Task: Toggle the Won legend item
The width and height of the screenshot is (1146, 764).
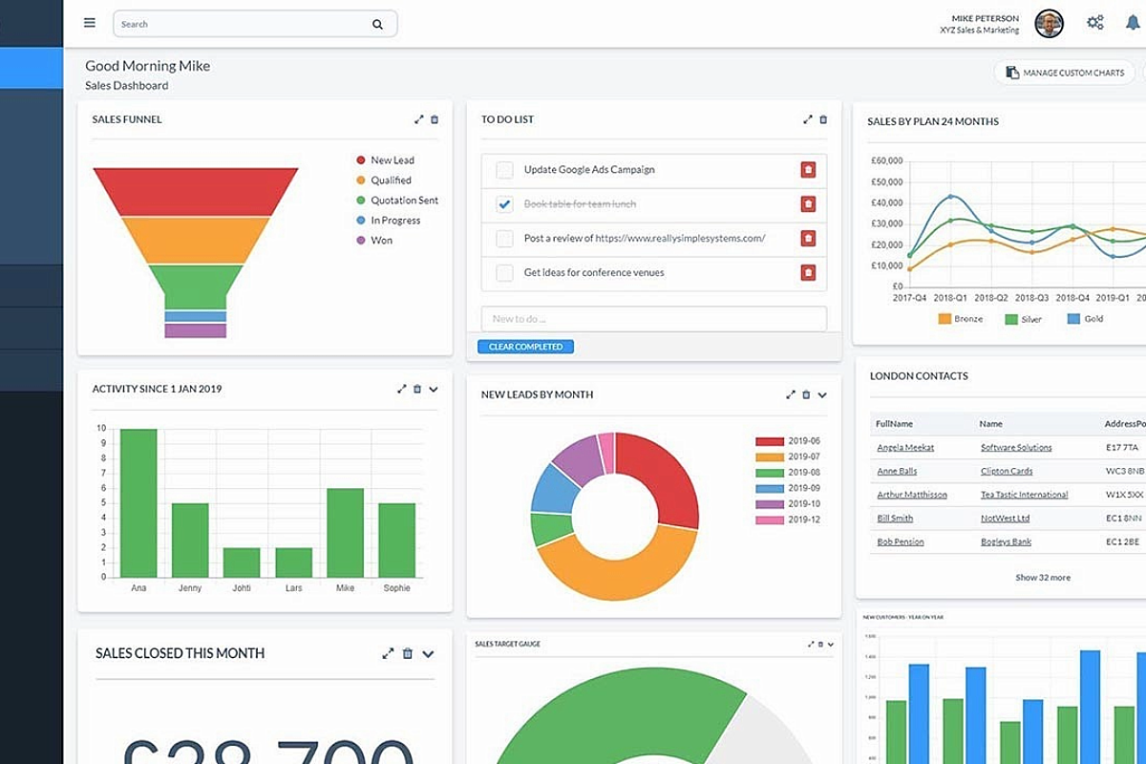Action: [374, 241]
